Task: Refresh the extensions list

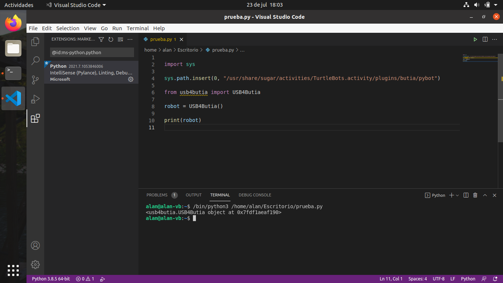Action: tap(111, 39)
